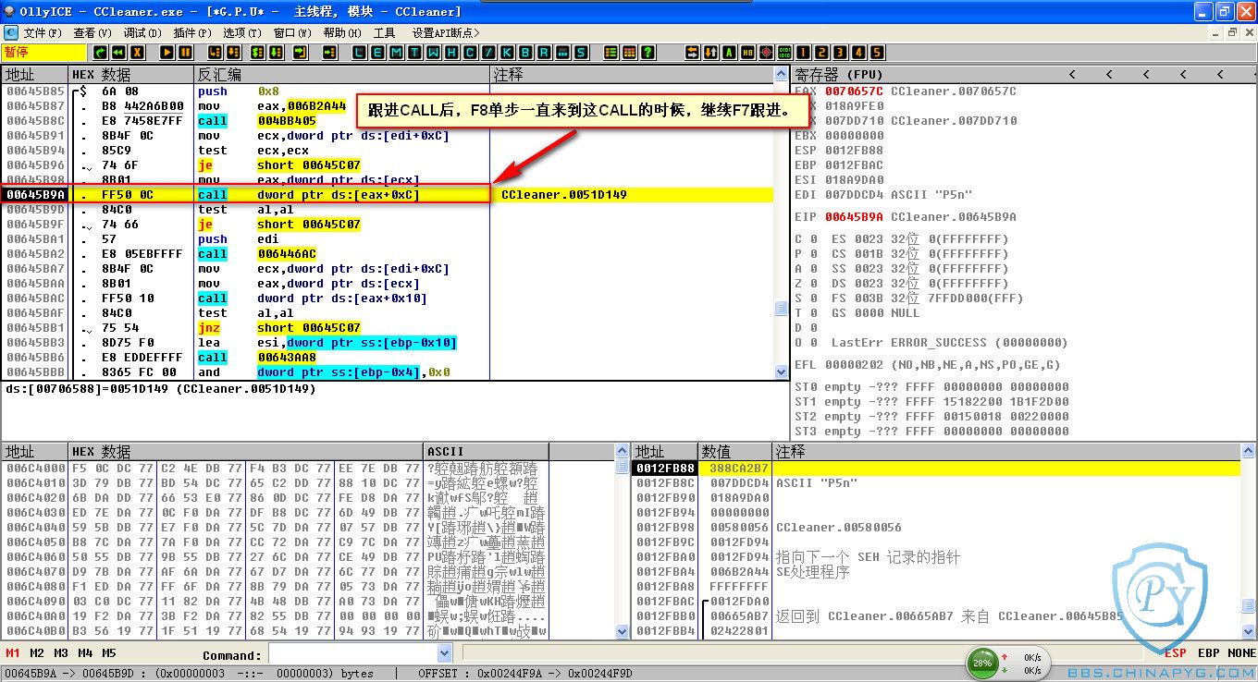Screen dimensions: 1258x682
Task: Open Call stack with K icon
Action: [507, 53]
